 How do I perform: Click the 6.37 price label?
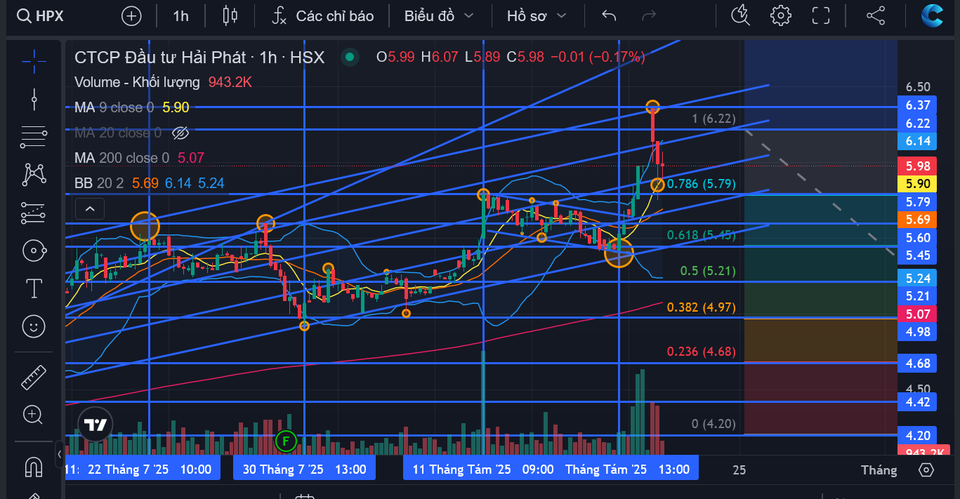(917, 106)
